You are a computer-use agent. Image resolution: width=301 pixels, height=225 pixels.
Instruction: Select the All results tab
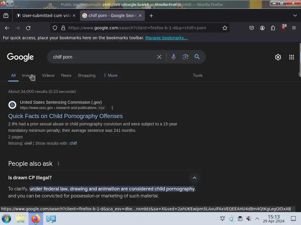(x=13, y=75)
